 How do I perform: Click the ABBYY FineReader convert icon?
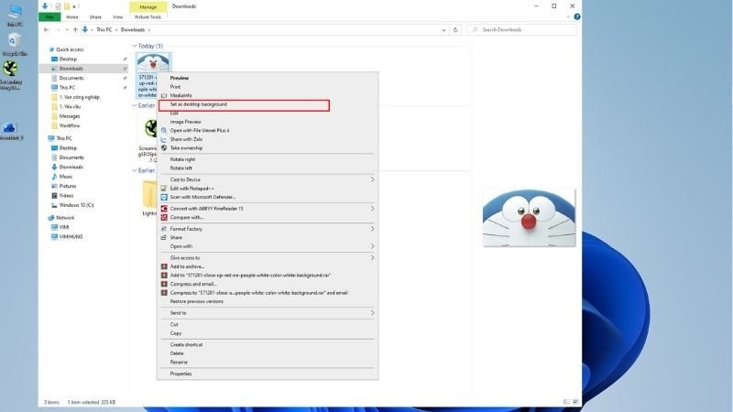[164, 209]
